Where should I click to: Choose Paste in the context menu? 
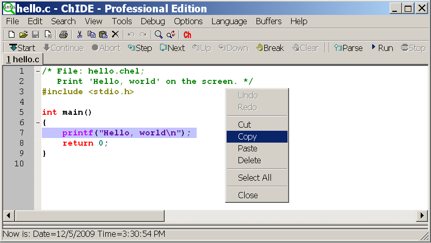coord(257,148)
